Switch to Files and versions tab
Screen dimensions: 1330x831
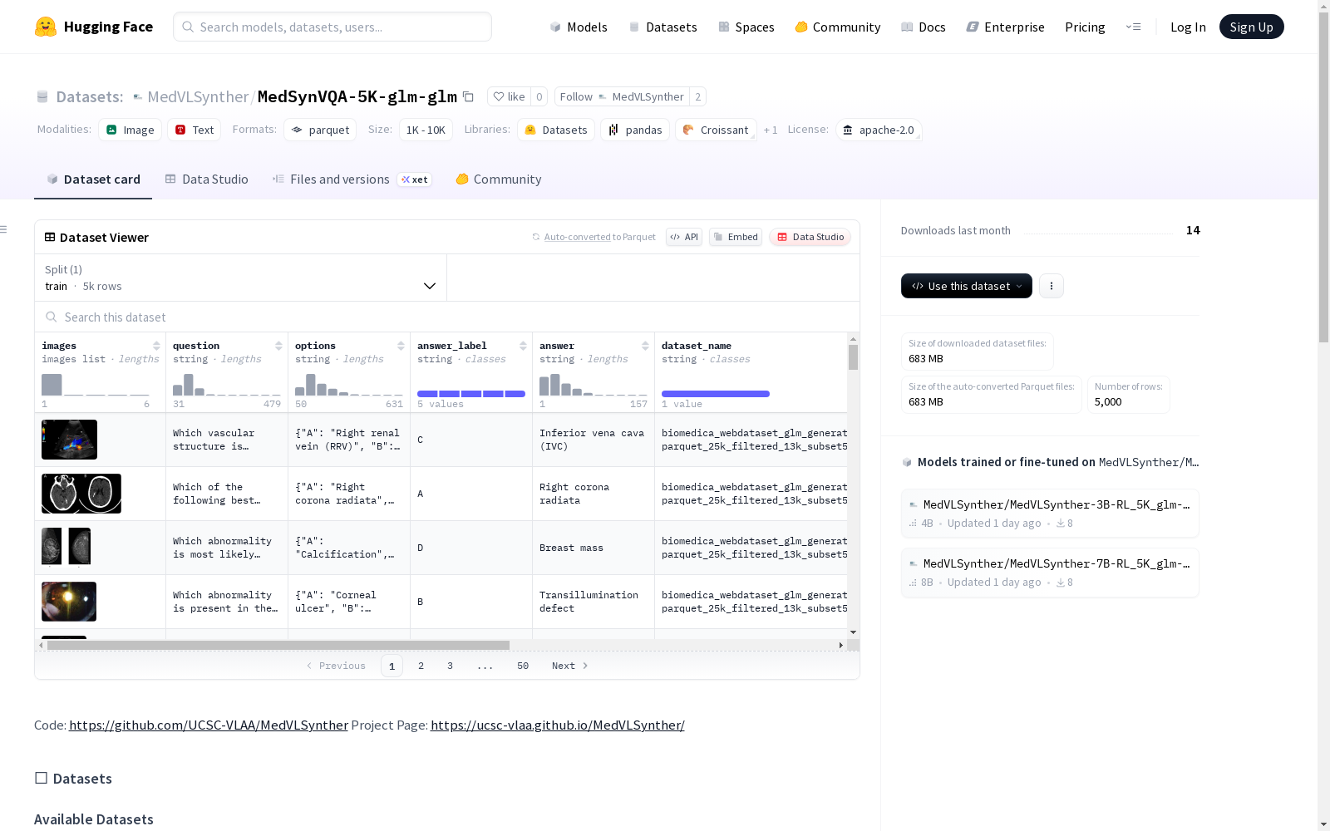pyautogui.click(x=352, y=179)
